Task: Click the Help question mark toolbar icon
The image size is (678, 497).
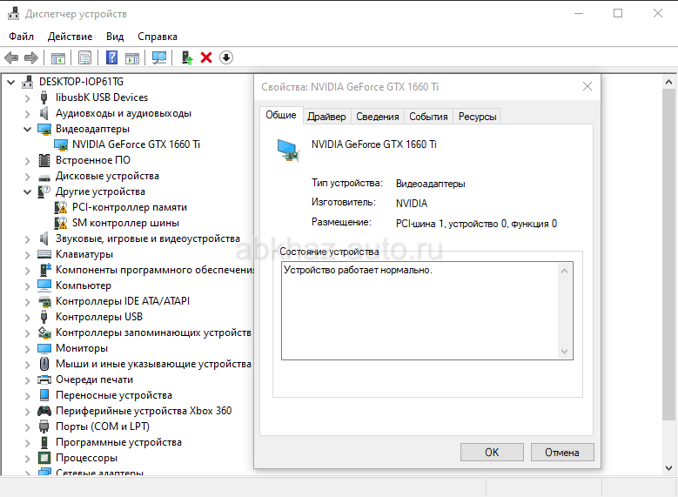Action: coord(112,58)
